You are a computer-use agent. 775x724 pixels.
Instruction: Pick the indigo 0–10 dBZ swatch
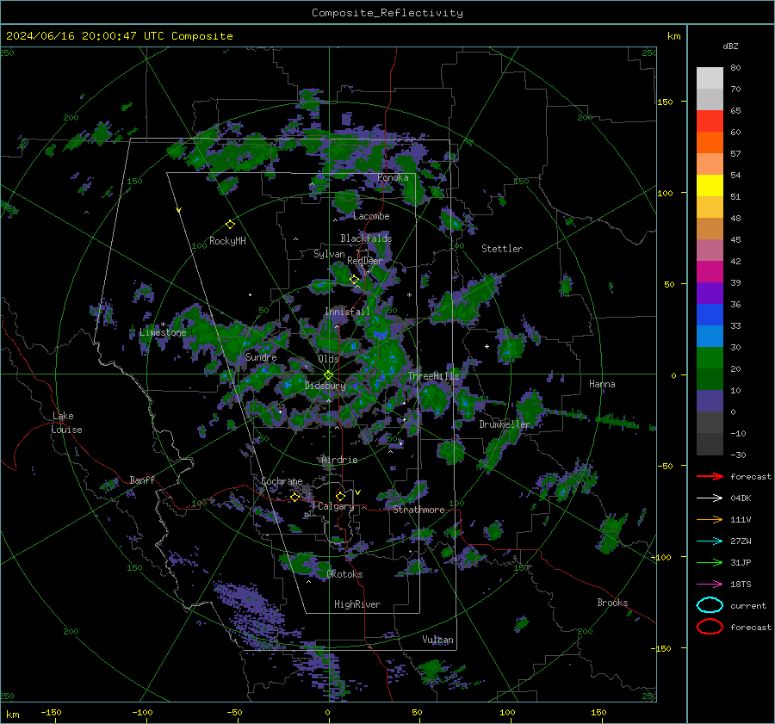tap(710, 401)
